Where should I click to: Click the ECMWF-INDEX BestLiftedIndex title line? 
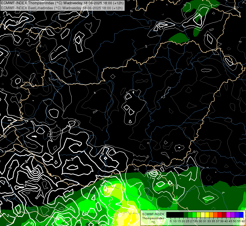[62, 8]
